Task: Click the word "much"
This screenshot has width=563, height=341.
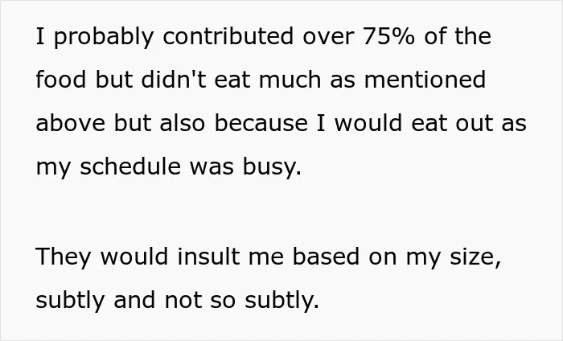Action: [x=290, y=80]
